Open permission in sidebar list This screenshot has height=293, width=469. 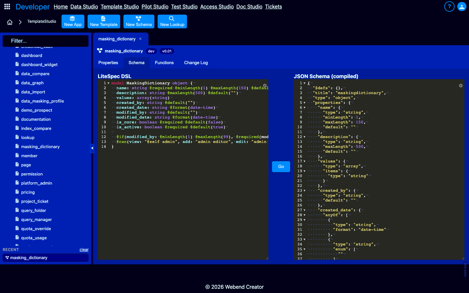click(32, 174)
